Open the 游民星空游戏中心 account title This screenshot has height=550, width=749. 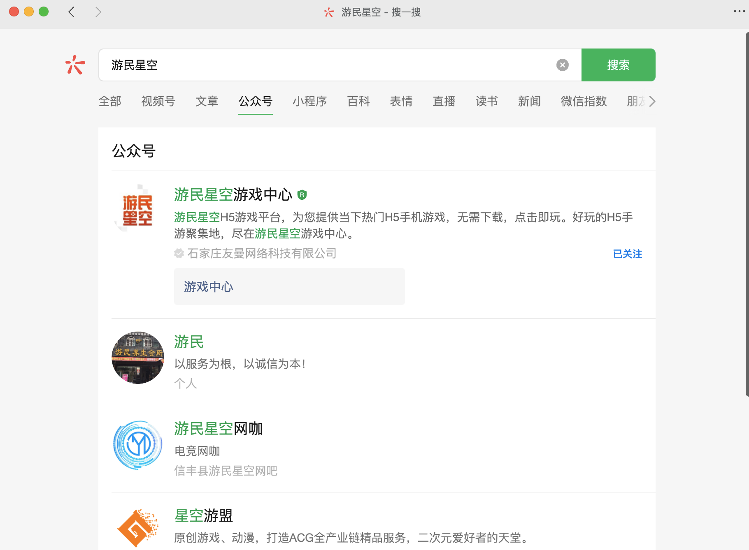tap(233, 195)
